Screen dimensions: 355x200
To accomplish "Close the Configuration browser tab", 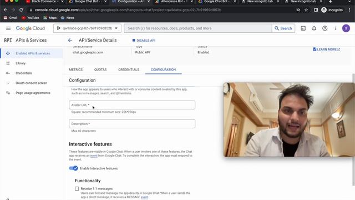I will click(x=149, y=1).
